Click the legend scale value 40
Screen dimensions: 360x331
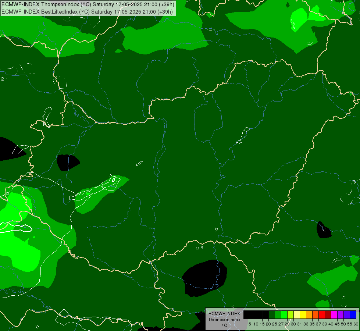[x=331, y=324]
